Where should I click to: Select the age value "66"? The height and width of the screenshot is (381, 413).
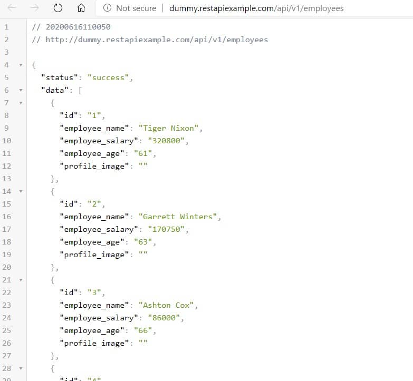pyautogui.click(x=143, y=330)
